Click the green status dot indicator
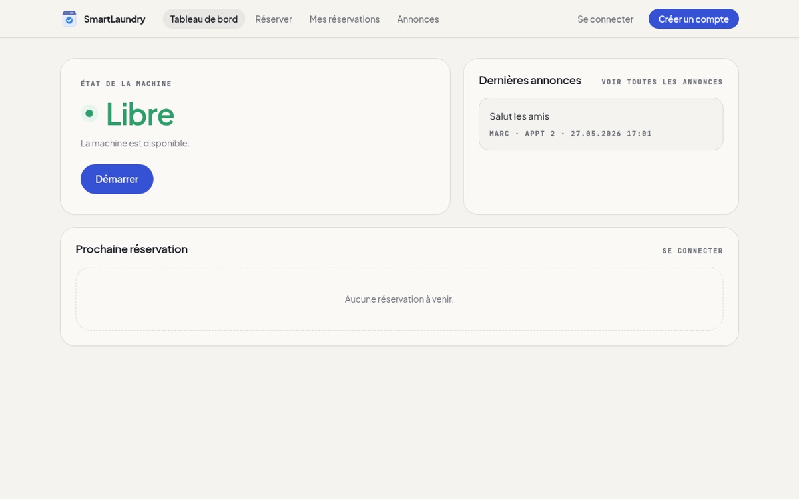 [x=89, y=114]
